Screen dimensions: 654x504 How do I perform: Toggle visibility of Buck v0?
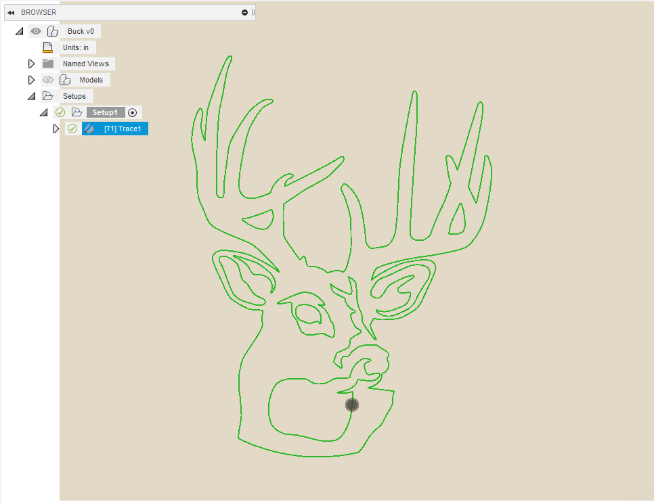(35, 30)
